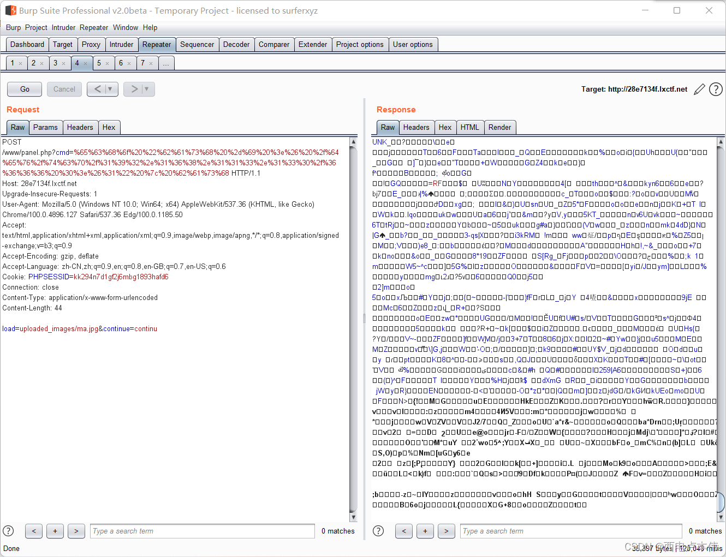Viewport: 726px width, 557px height.
Task: Show request Hex view
Action: tap(109, 128)
